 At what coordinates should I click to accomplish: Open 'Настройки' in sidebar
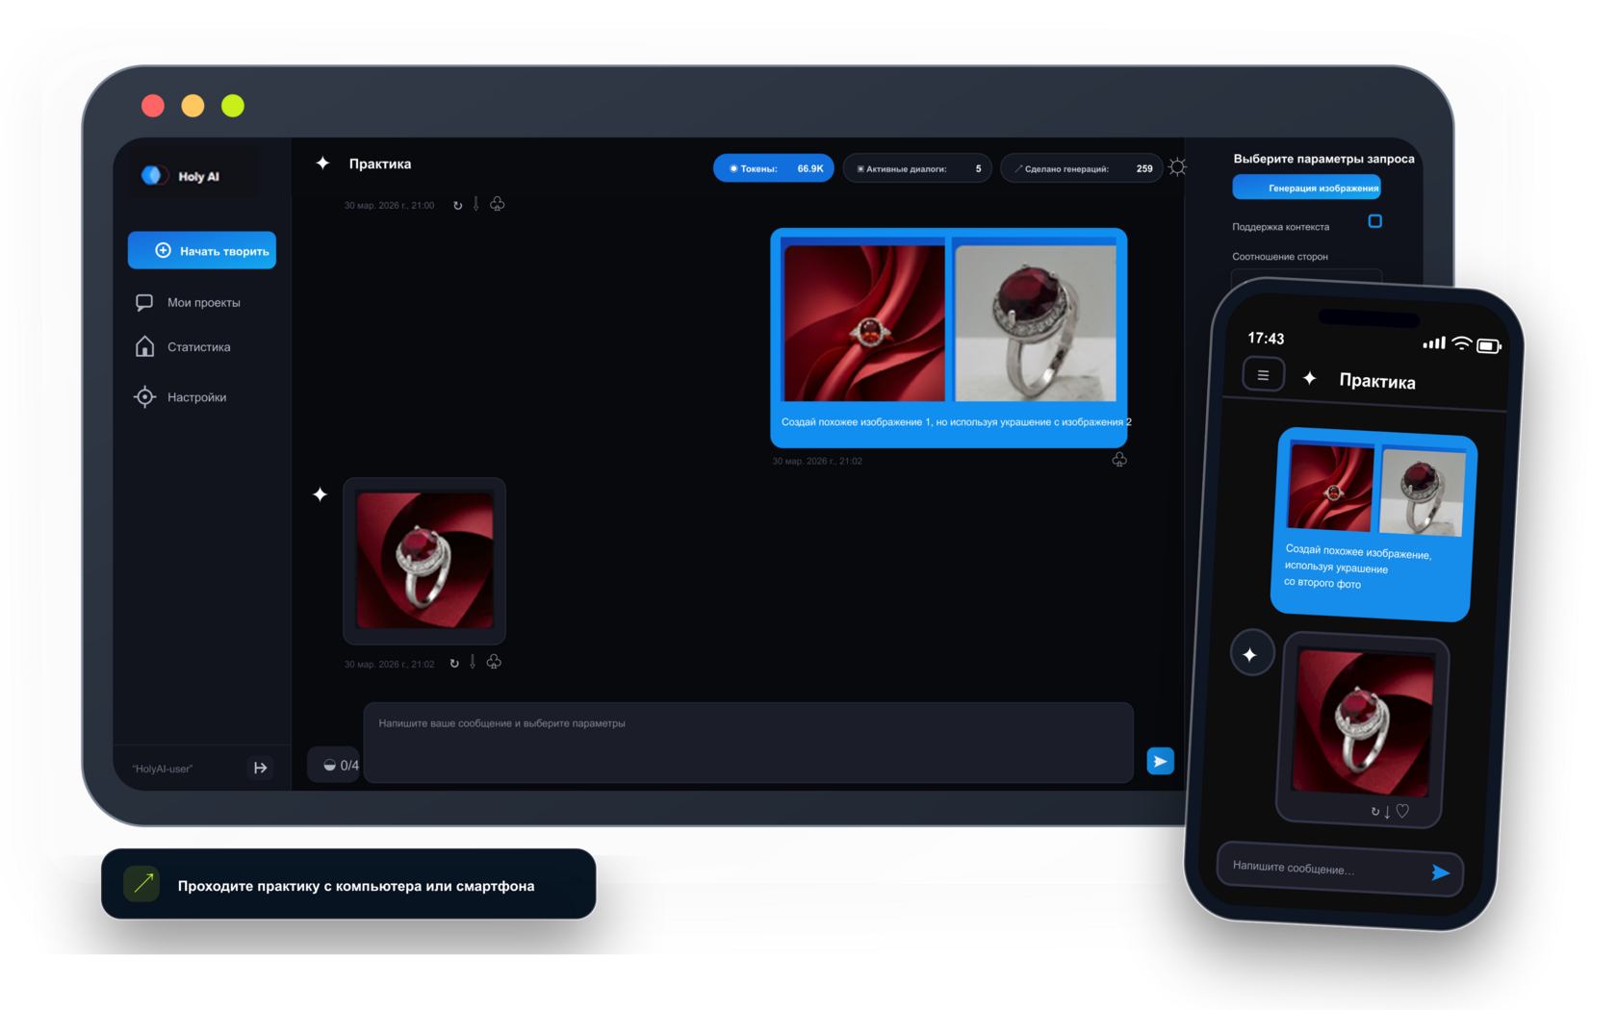pyautogui.click(x=197, y=397)
